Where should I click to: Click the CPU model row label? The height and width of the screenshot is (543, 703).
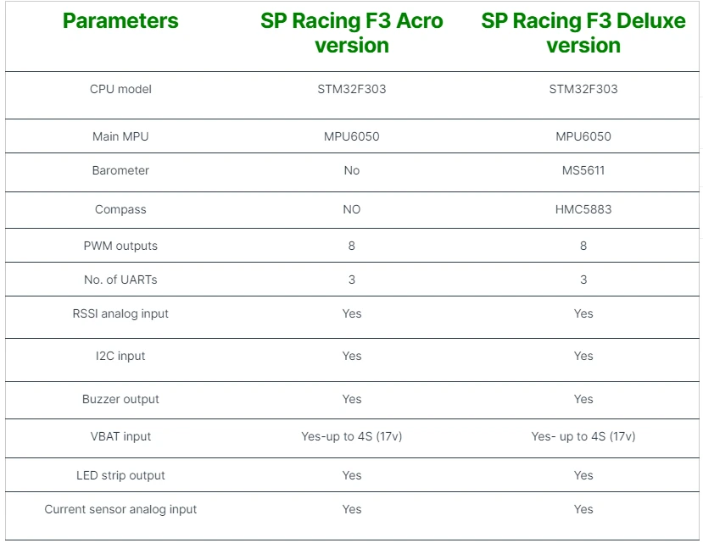point(120,89)
